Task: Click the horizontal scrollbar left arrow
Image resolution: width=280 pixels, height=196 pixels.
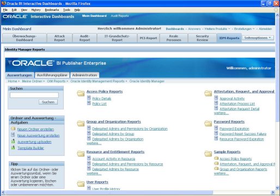Action: (x=3, y=192)
